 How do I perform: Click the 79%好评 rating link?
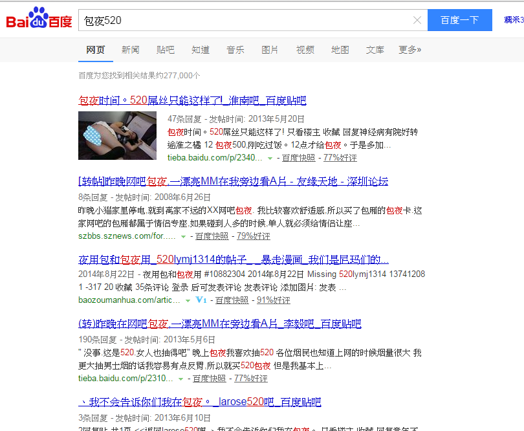click(254, 236)
